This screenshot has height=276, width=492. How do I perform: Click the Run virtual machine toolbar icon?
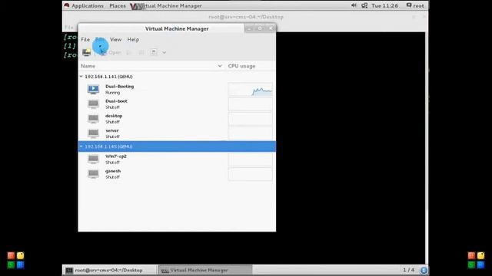128,52
